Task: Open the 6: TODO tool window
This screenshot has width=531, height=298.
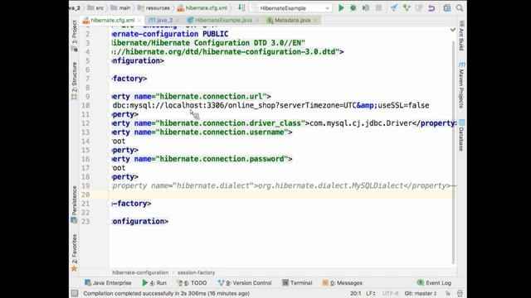Action: (192, 283)
